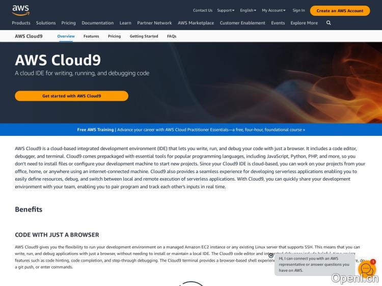Click the Sign In link
This screenshot has width=382, height=286.
[x=298, y=11]
